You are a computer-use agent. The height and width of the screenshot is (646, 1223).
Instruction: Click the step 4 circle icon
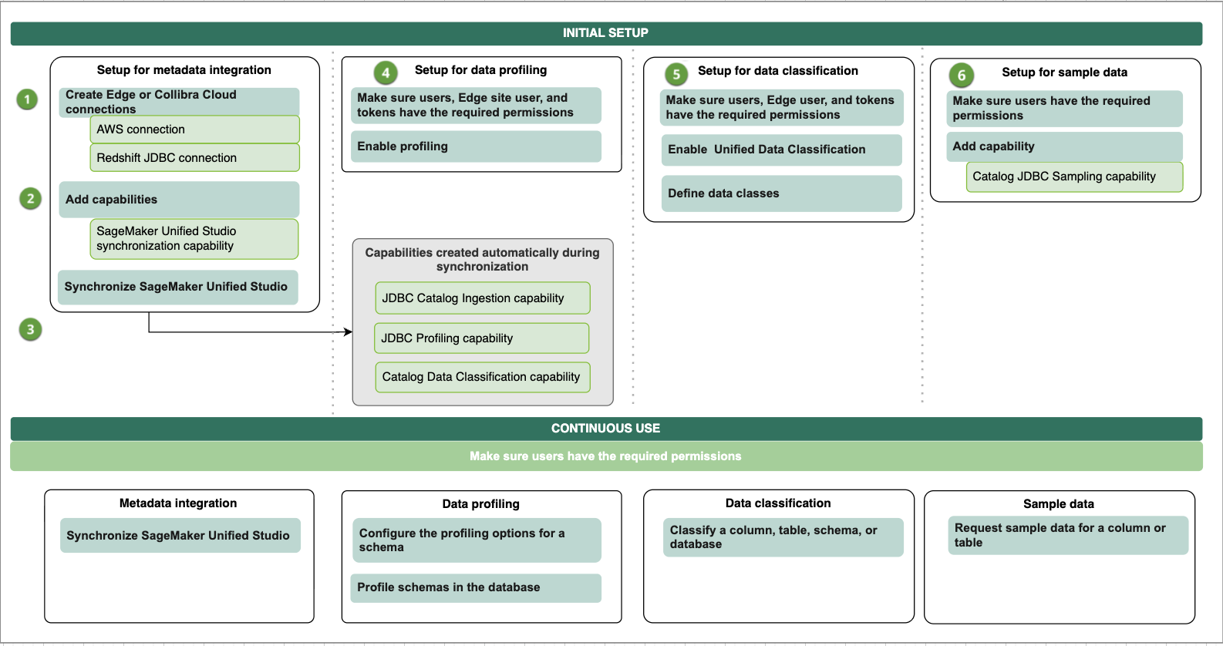386,73
